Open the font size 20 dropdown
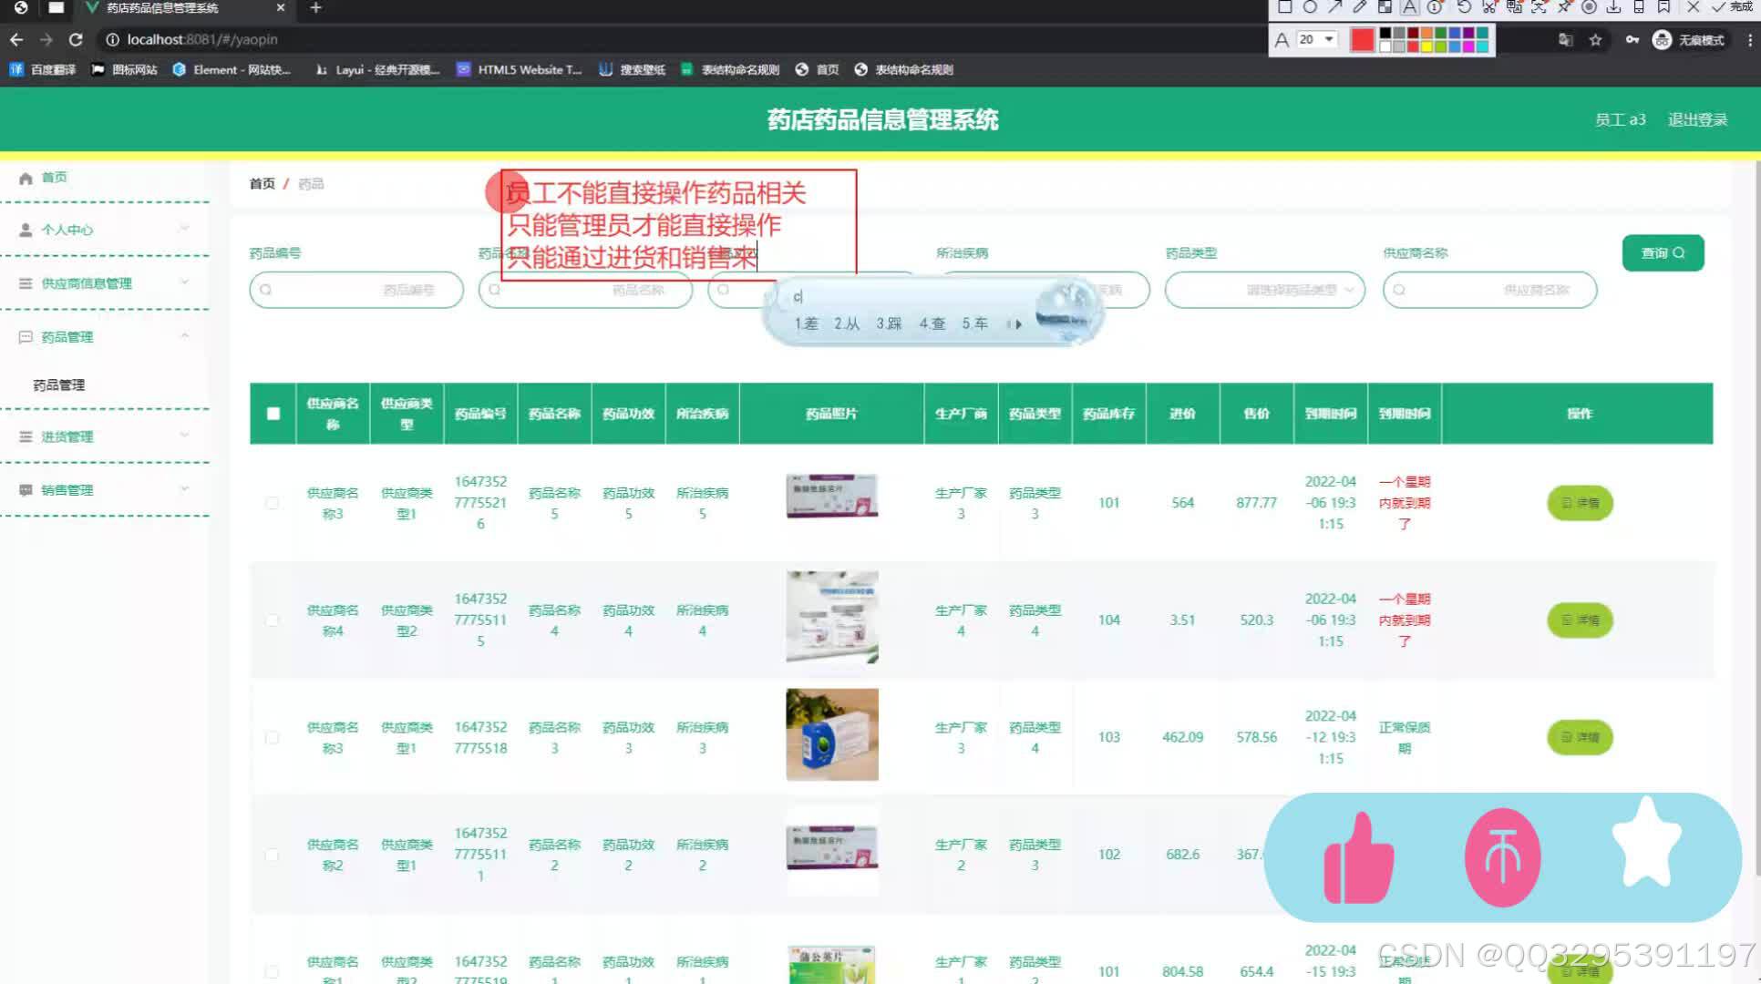 pyautogui.click(x=1317, y=39)
